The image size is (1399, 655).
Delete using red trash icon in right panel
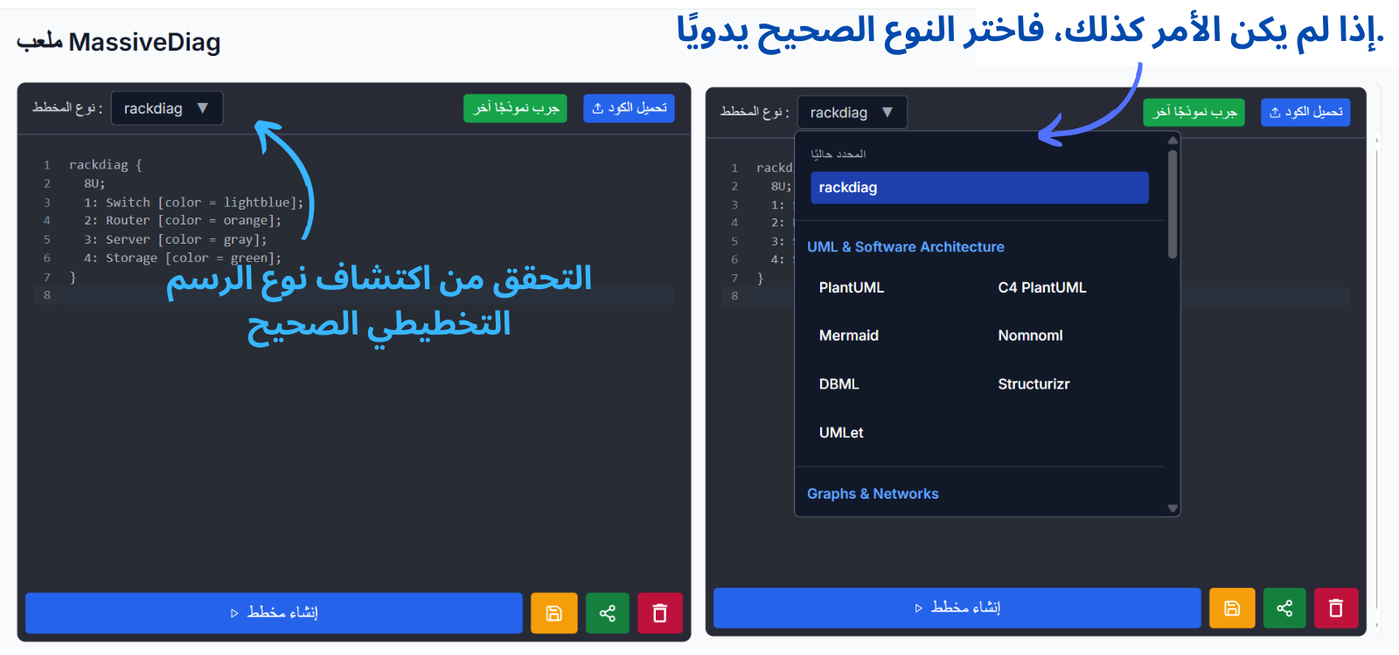pos(1336,608)
